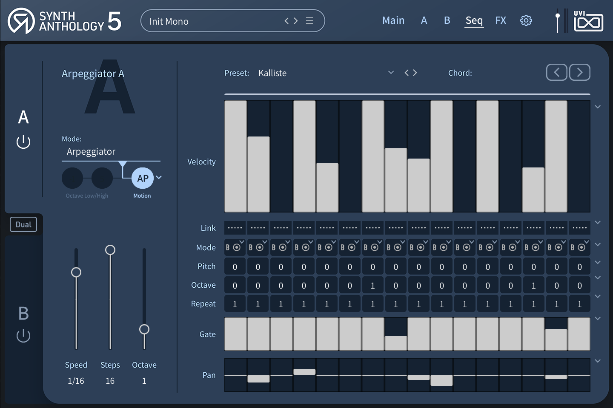
Task: Switch to the B tab
Action: pos(447,20)
